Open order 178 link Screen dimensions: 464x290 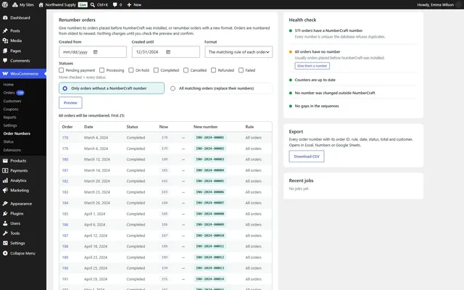tap(65, 138)
